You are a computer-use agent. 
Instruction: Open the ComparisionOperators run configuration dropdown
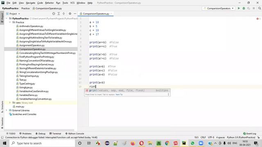pyautogui.click(x=219, y=8)
